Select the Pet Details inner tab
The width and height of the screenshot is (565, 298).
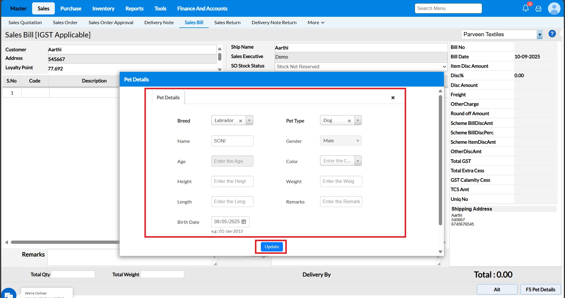(168, 97)
